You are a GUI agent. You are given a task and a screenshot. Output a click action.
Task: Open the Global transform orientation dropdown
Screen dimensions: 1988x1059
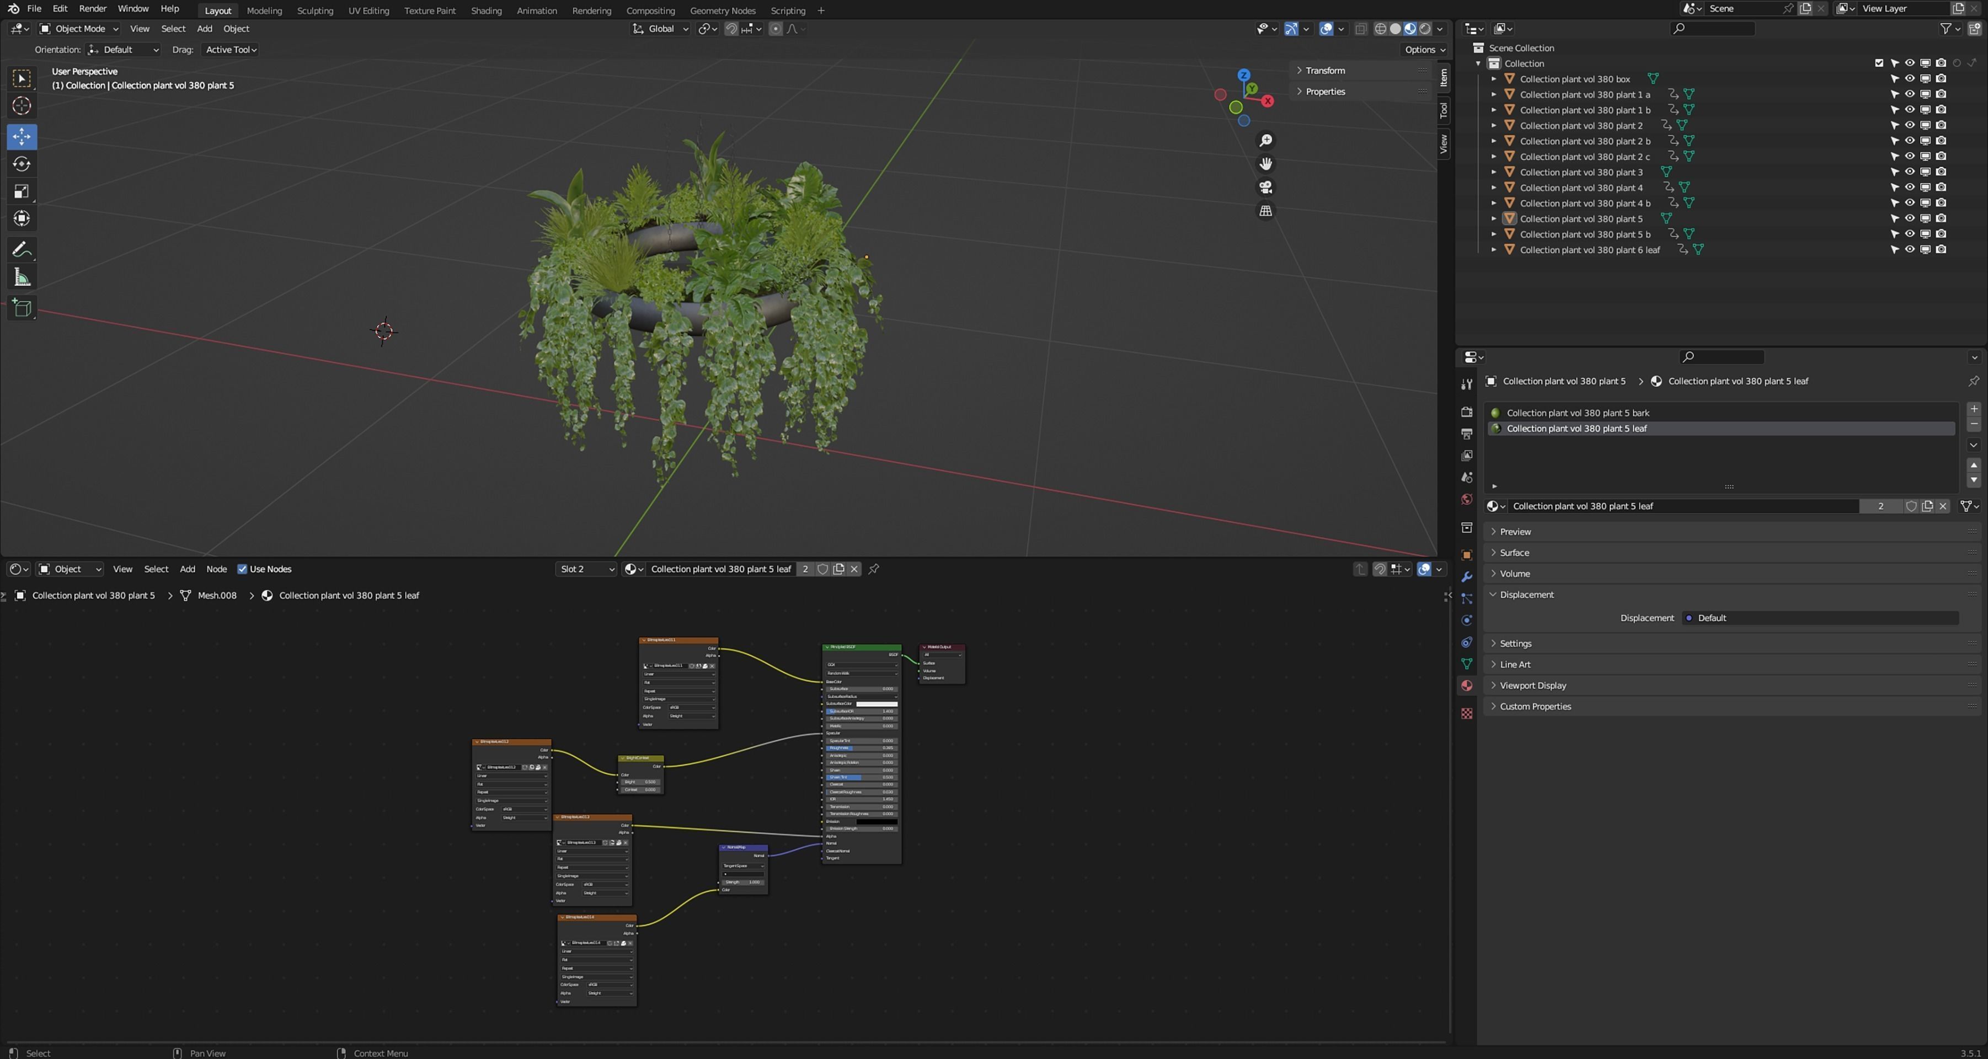660,29
